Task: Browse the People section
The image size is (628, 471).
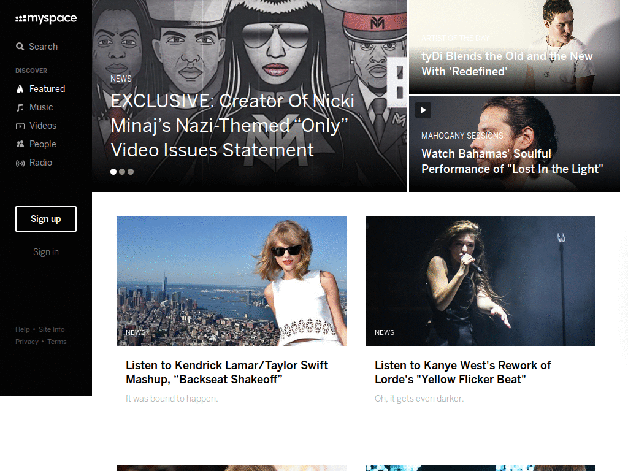Action: tap(42, 144)
